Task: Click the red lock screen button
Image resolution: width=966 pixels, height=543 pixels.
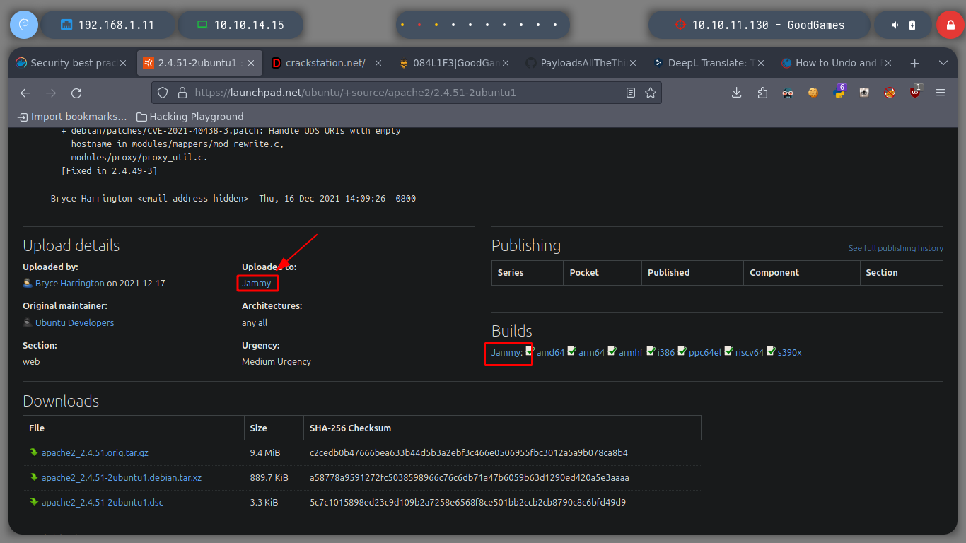Action: click(x=950, y=25)
